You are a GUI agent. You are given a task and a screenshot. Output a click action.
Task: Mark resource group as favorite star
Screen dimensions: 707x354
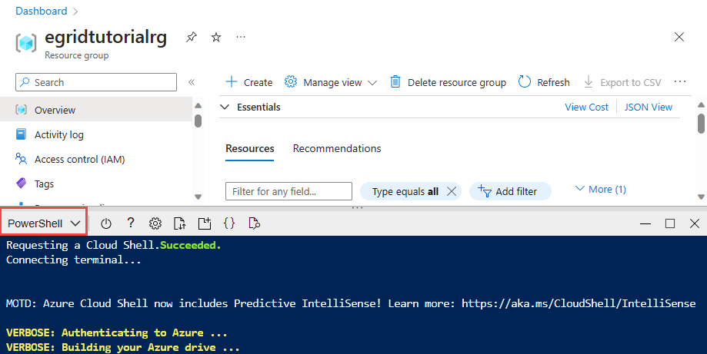216,37
